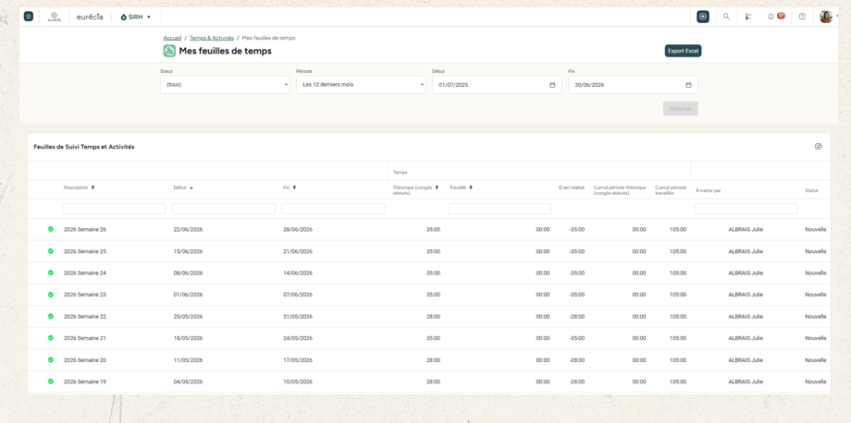Click the user avatar picture
The height and width of the screenshot is (423, 851).
[x=825, y=17]
